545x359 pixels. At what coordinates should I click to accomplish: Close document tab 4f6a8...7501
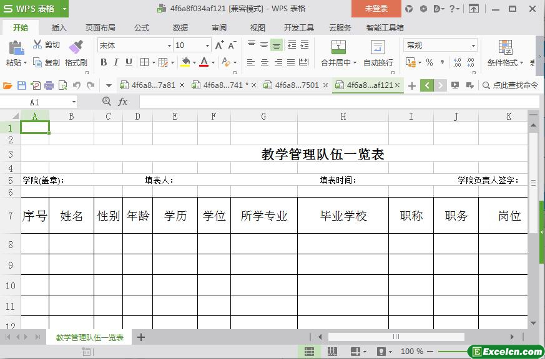325,85
